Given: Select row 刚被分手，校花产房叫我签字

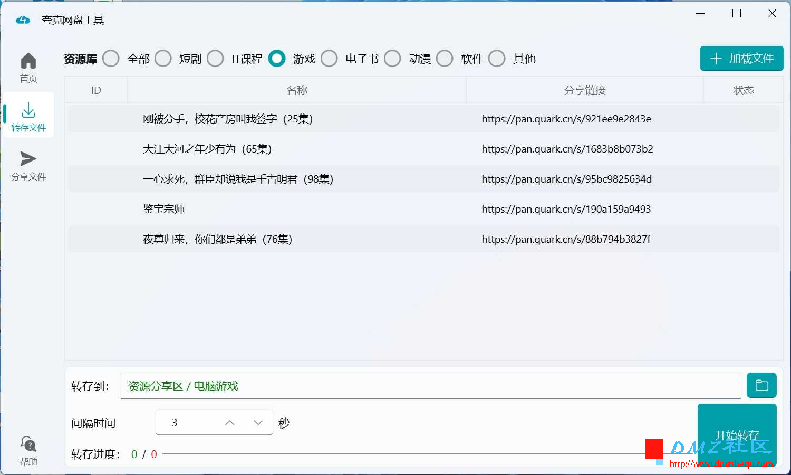Looking at the screenshot, I should coord(424,119).
